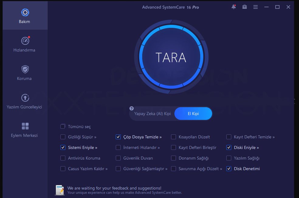Select the Eylem Merkezi sidebar label
The height and width of the screenshot is (198, 299).
[x=24, y=136]
